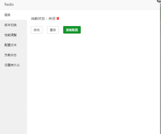Image resolution: width=161 pixels, height=134 pixels.
Task: Click the 重启 button
Action: [x=53, y=30]
